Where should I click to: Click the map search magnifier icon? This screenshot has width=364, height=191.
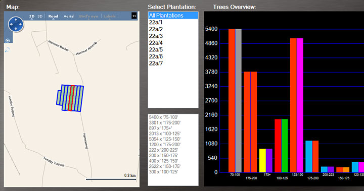click(x=8, y=49)
